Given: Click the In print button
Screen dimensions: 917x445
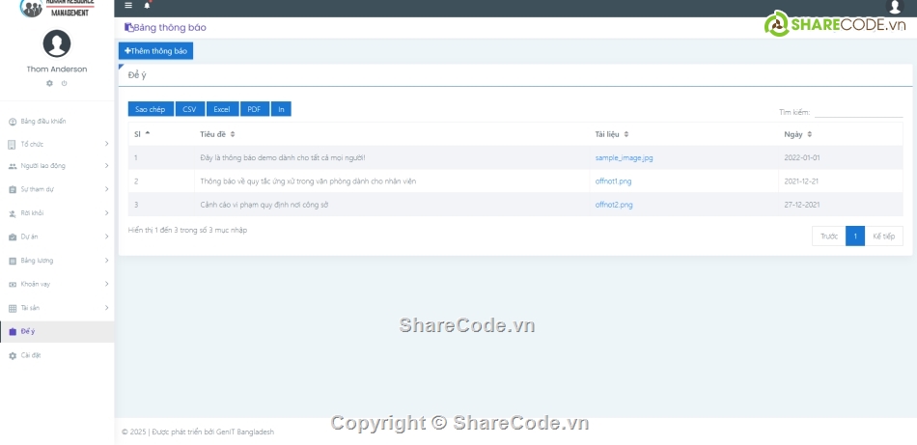Looking at the screenshot, I should coord(281,109).
